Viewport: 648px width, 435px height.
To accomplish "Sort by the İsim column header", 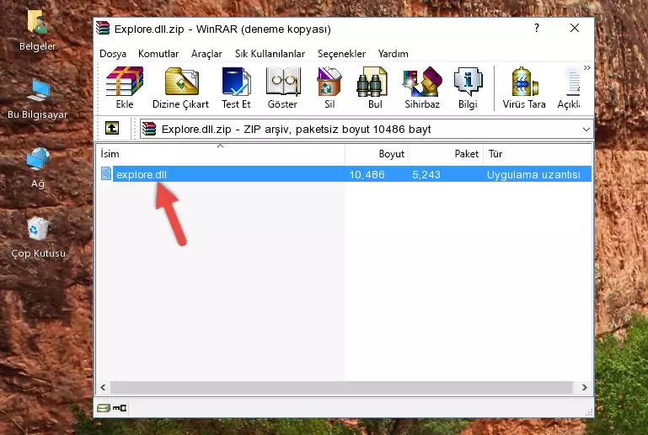I will (x=221, y=154).
